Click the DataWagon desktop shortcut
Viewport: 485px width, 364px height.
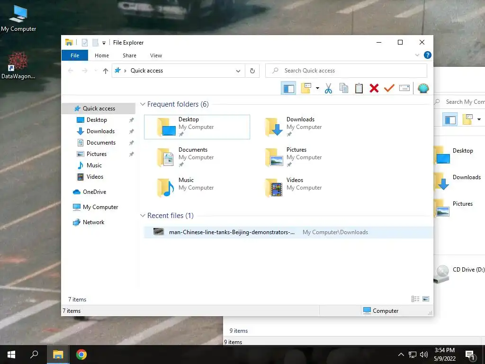[18, 65]
